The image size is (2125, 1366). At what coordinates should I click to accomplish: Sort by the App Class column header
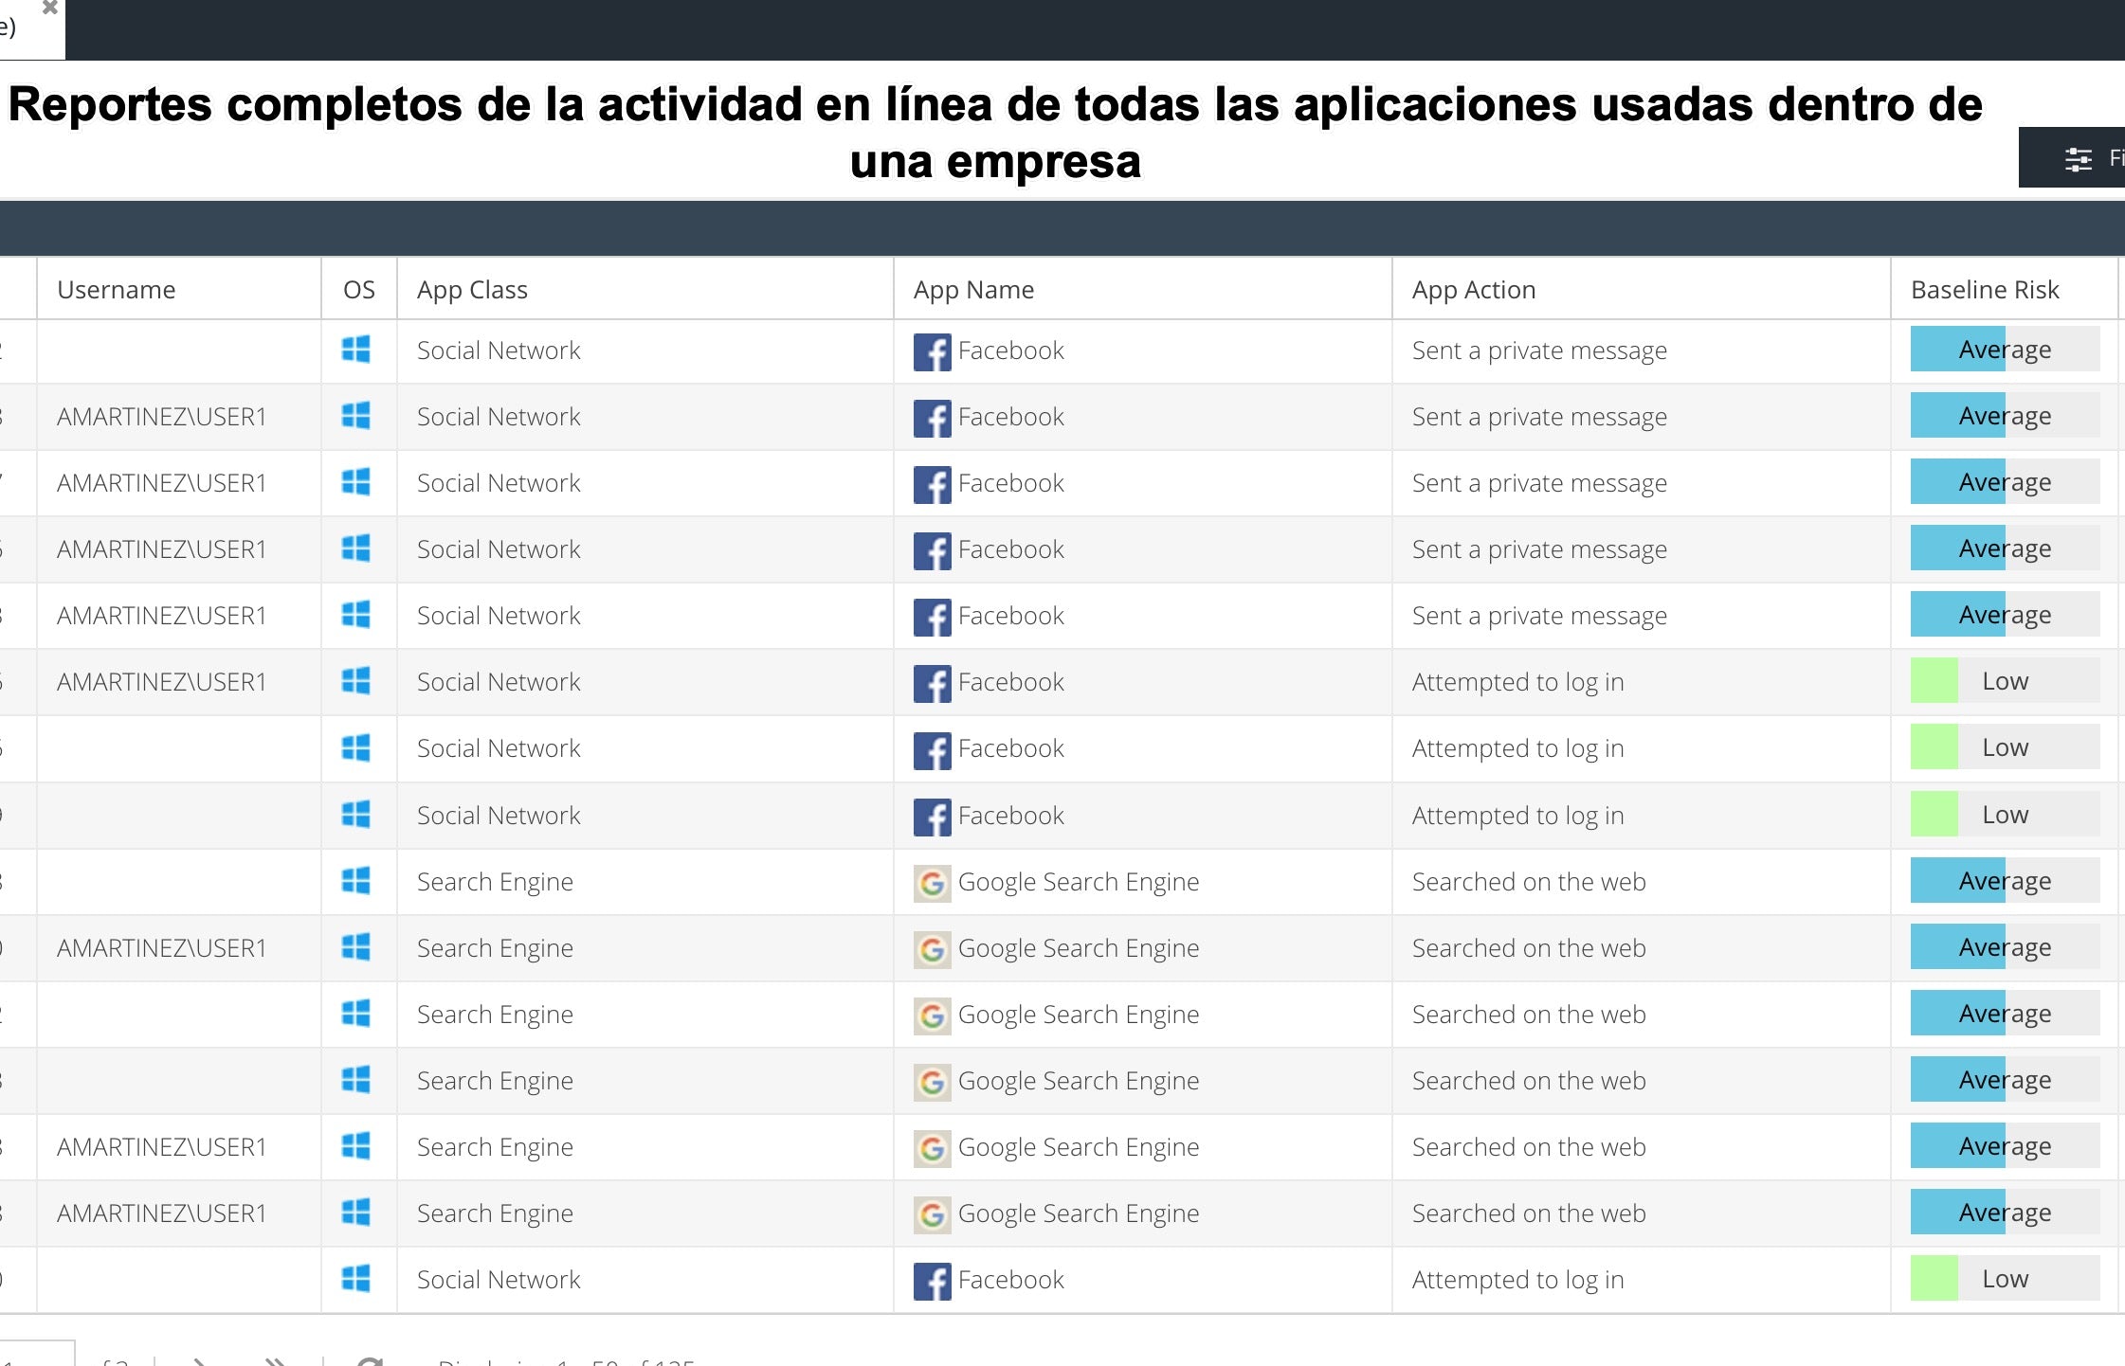(x=472, y=289)
